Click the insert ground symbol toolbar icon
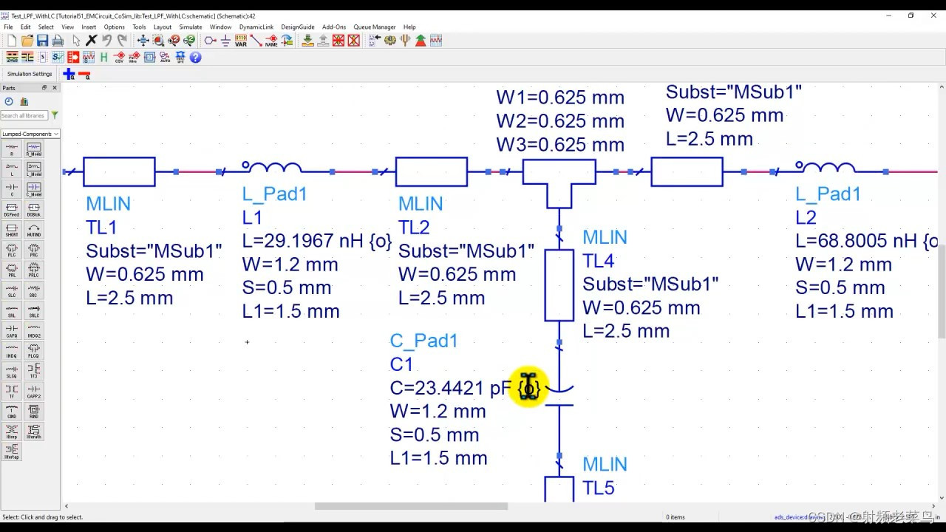The height and width of the screenshot is (532, 946). [225, 41]
